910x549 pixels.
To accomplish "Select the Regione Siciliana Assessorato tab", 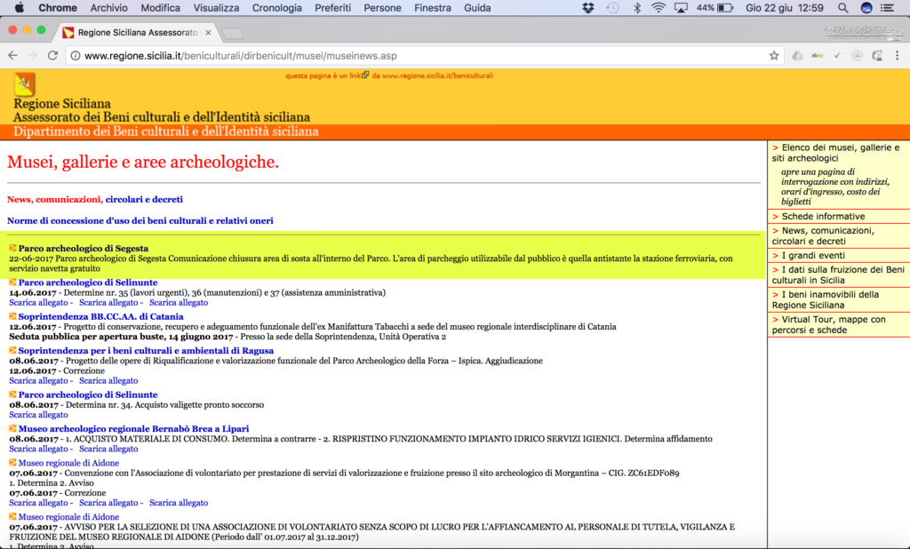I will coord(138,33).
